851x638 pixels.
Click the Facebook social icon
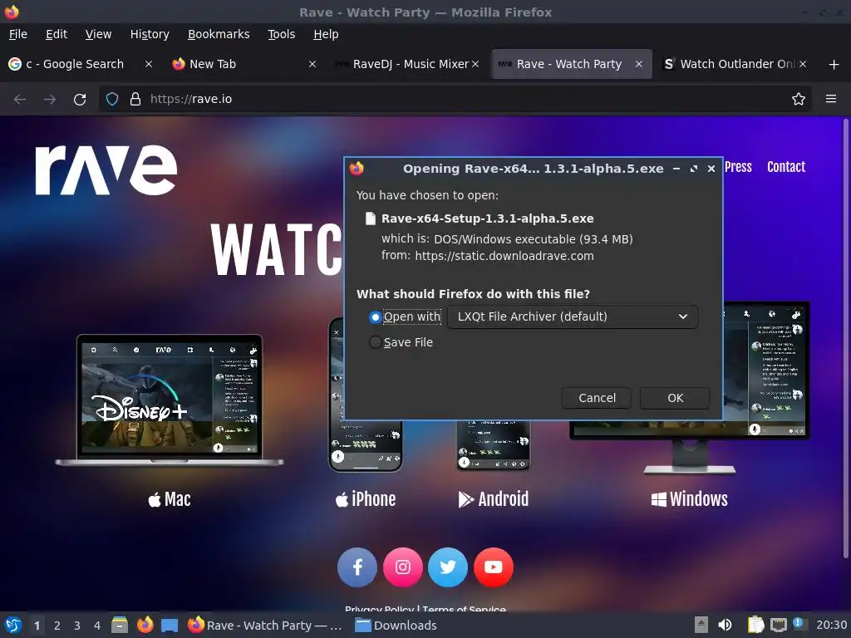[x=357, y=567]
